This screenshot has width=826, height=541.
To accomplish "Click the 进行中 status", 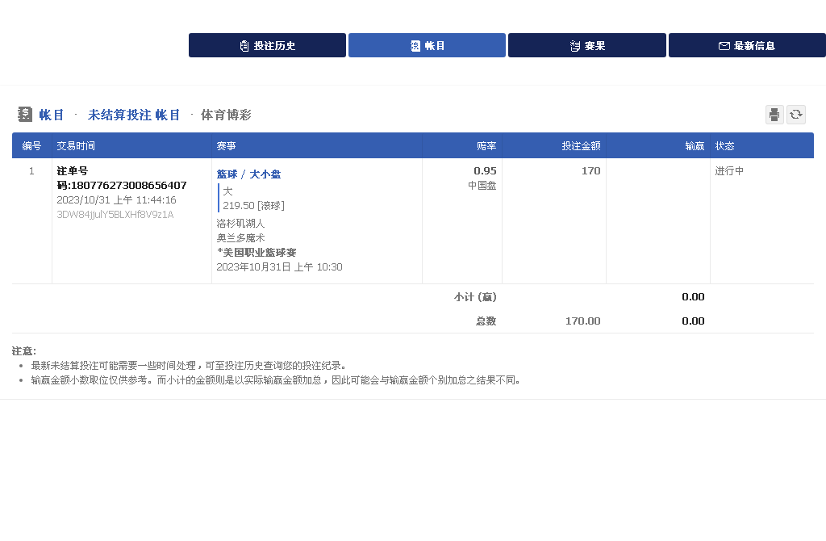I will 729,171.
